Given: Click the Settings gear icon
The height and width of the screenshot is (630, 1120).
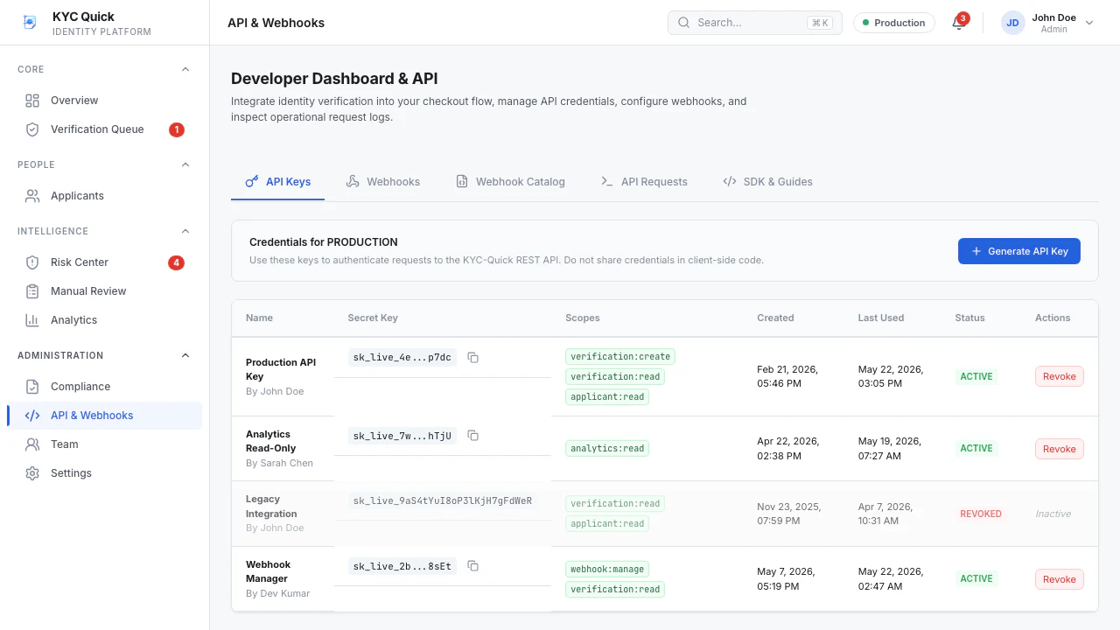Looking at the screenshot, I should point(32,473).
